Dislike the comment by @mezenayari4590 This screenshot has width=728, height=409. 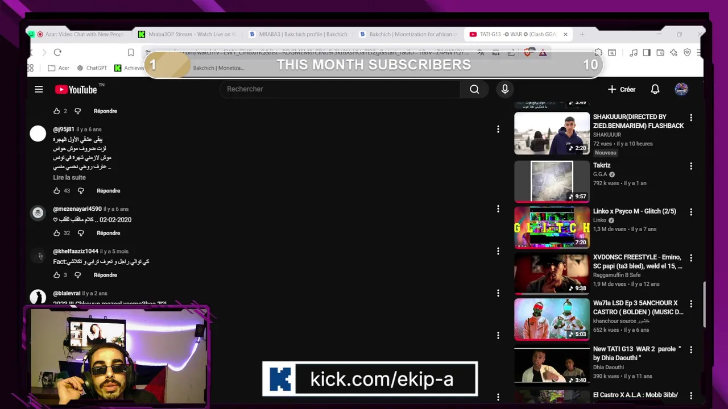click(81, 233)
